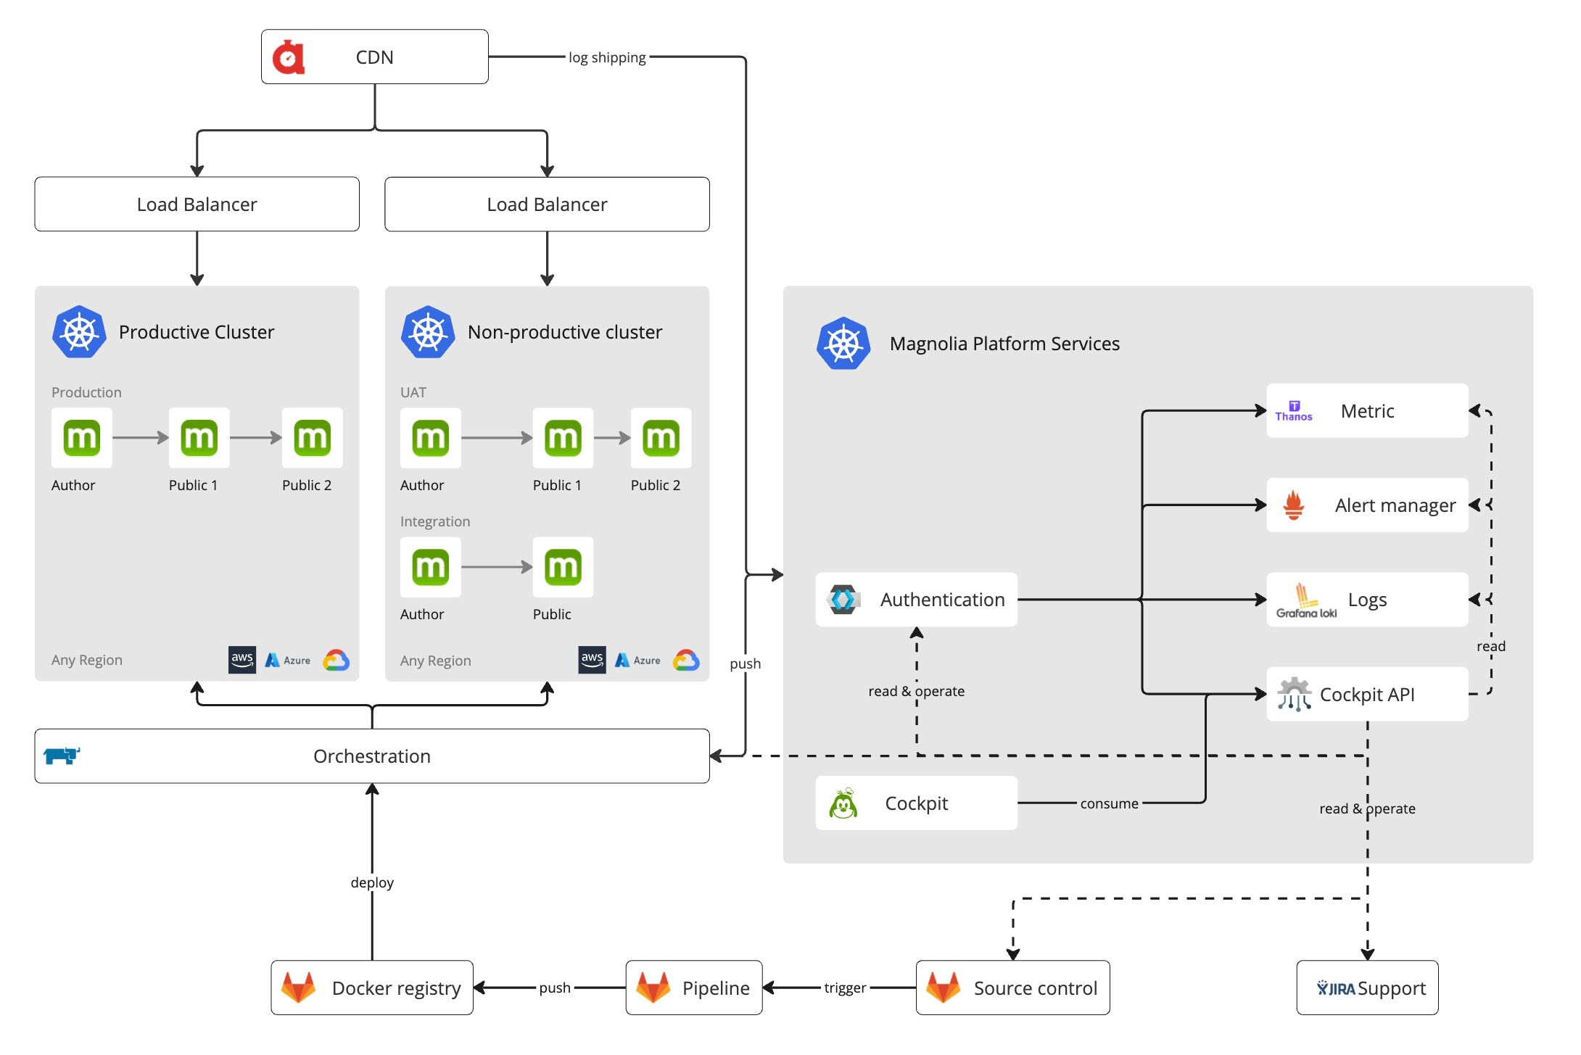Click the UAT Public 2 Magnolia icon
The image size is (1581, 1055).
click(661, 438)
